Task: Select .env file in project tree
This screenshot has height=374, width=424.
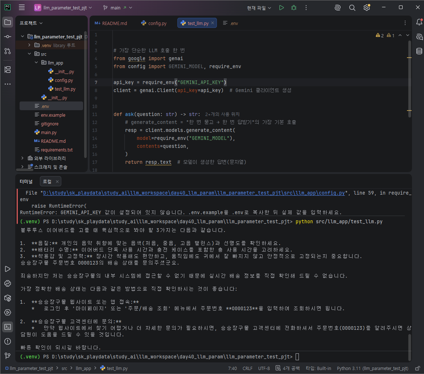Action: [x=52, y=106]
